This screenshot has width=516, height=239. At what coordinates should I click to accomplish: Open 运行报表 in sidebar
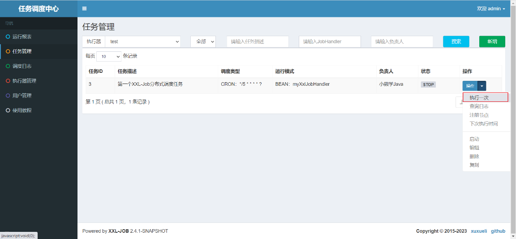pos(39,37)
